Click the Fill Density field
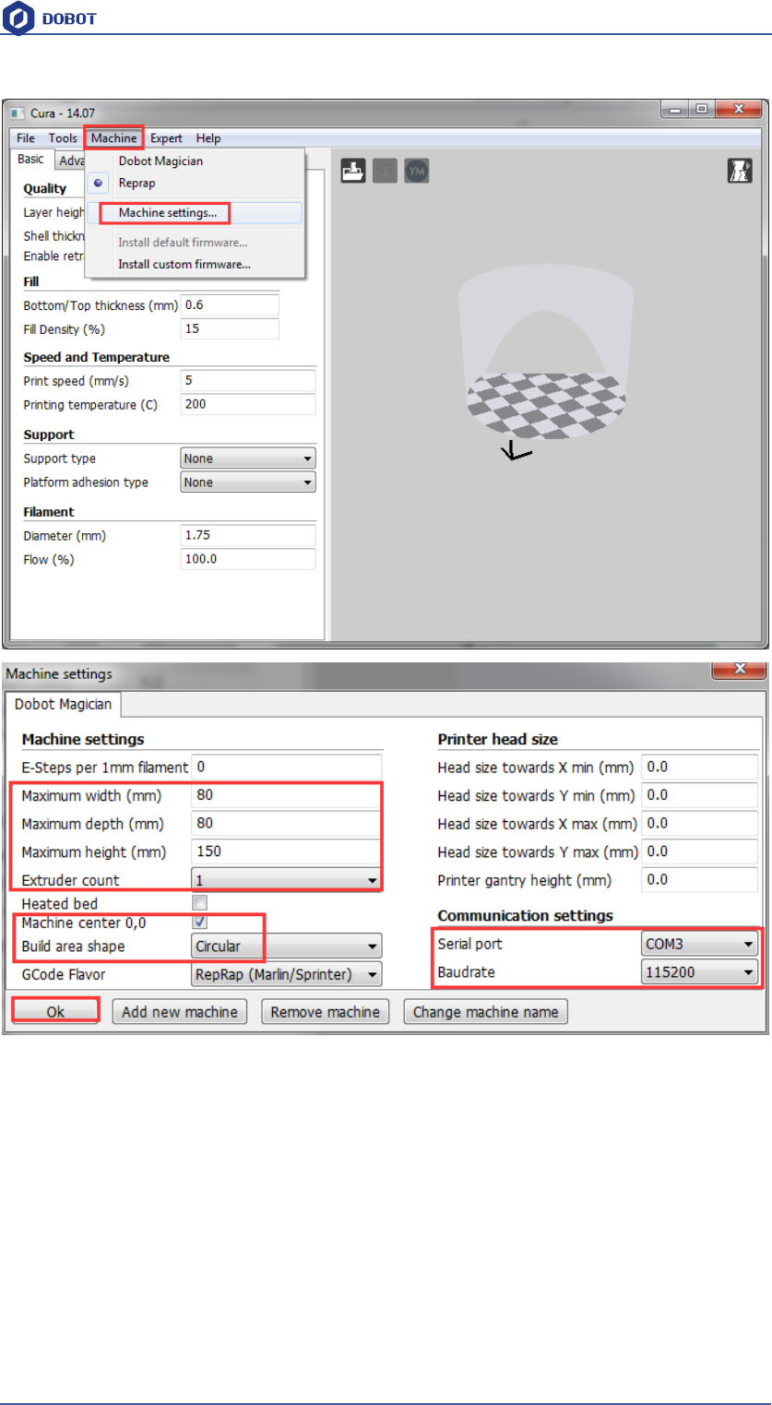Screen dimensions: 772x1405 (230, 328)
